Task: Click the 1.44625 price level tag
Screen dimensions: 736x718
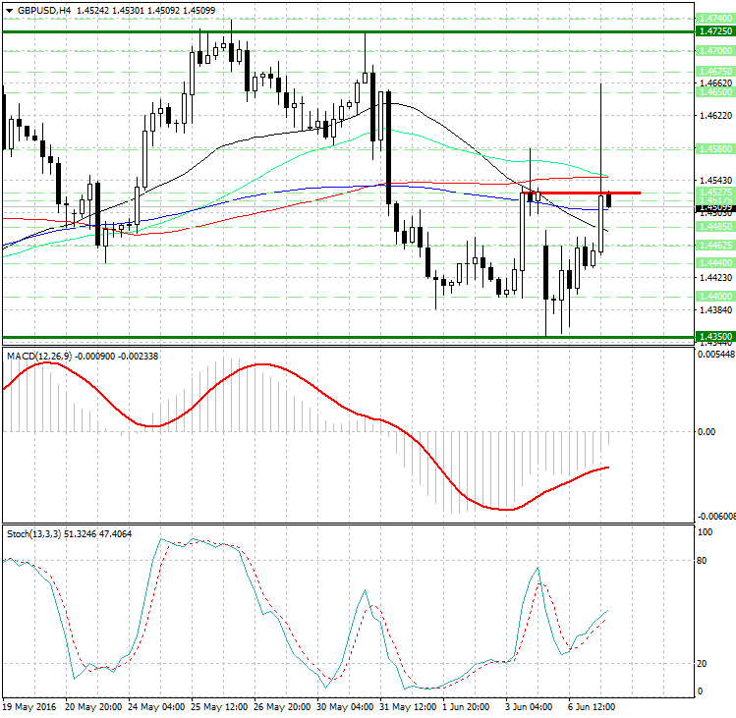Action: tap(713, 245)
